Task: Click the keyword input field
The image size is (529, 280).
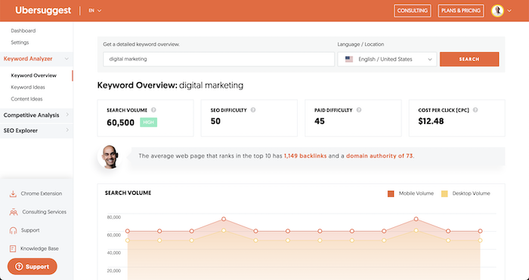Action: (218, 59)
